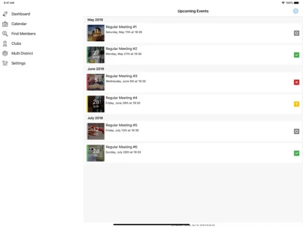The image size is (303, 227).
Task: Open the Find Members menu item
Action: [x=24, y=34]
